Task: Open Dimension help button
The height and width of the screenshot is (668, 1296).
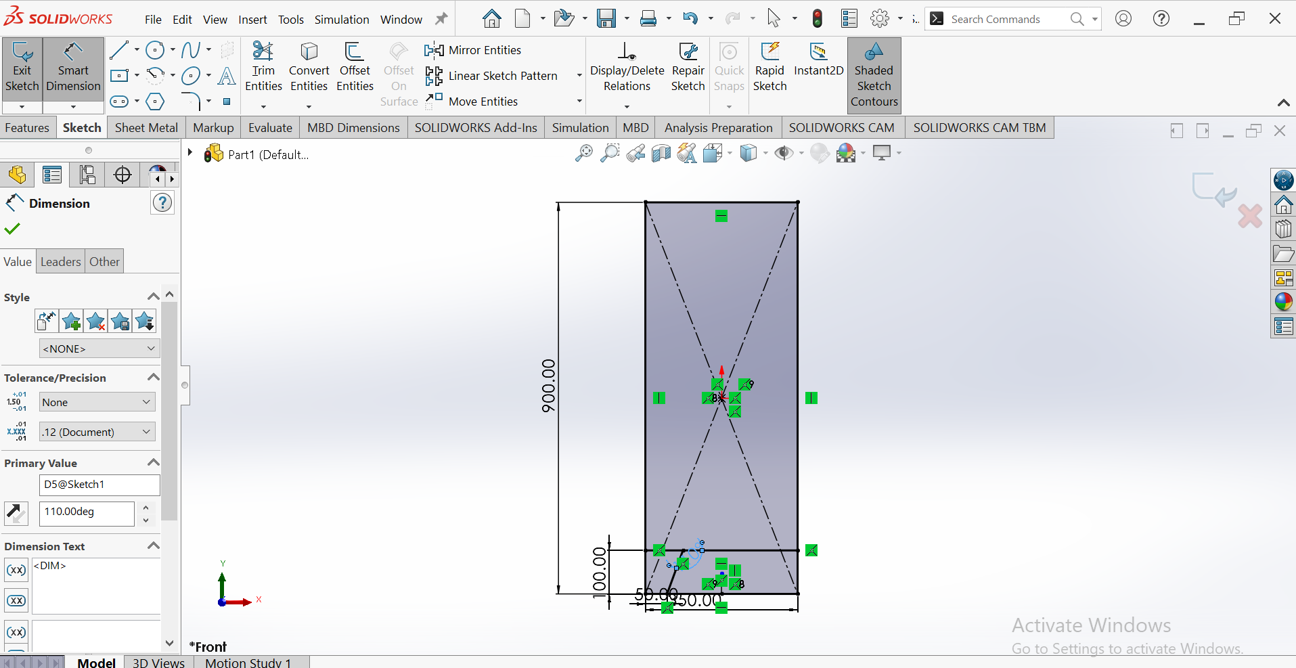Action: 162,202
